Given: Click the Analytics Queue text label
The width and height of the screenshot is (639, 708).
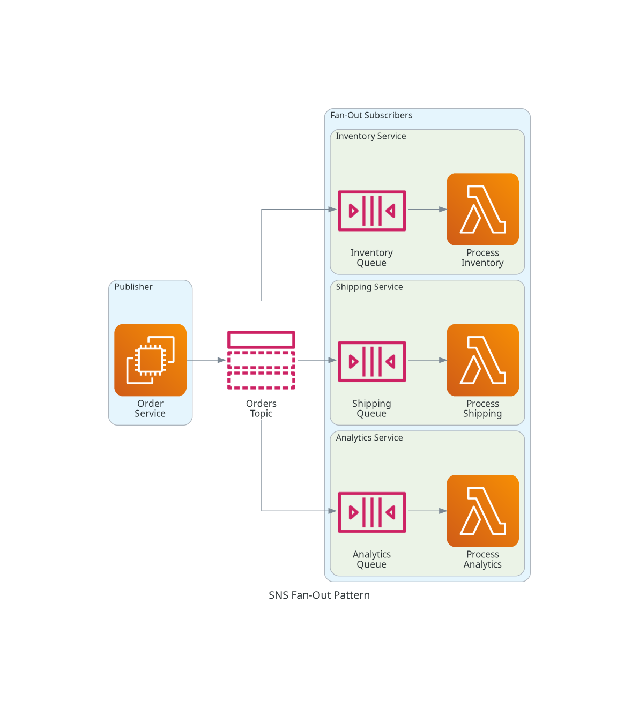Looking at the screenshot, I should (x=371, y=559).
